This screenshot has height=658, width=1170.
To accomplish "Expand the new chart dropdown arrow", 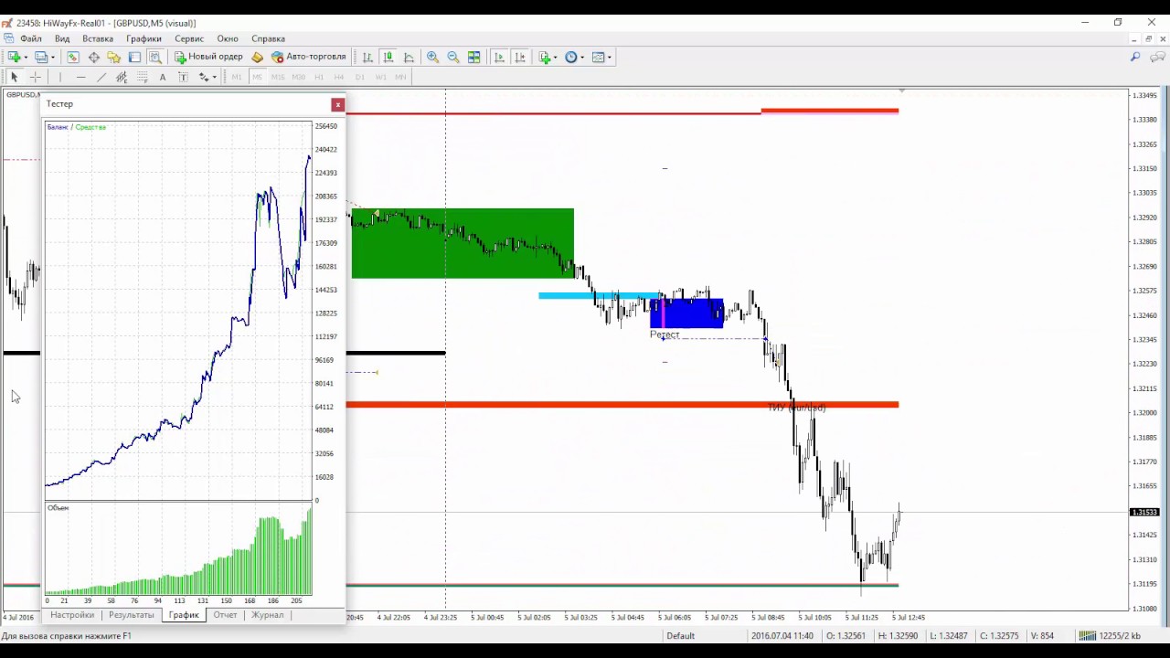I will click(25, 58).
